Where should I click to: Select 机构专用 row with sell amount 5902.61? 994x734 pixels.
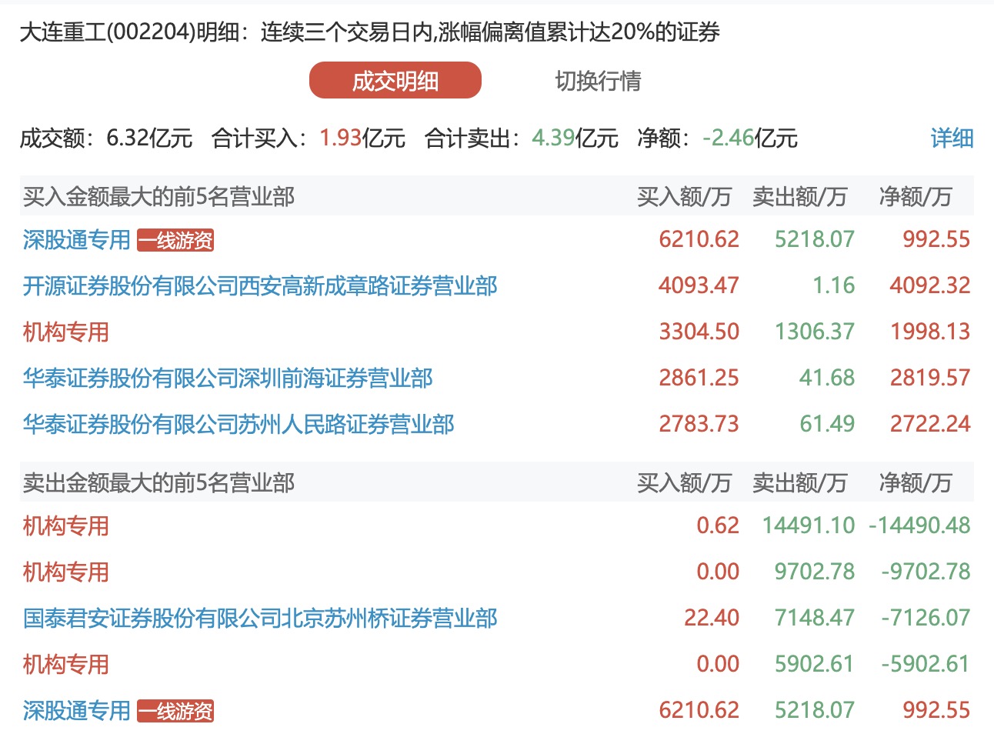coord(66,665)
